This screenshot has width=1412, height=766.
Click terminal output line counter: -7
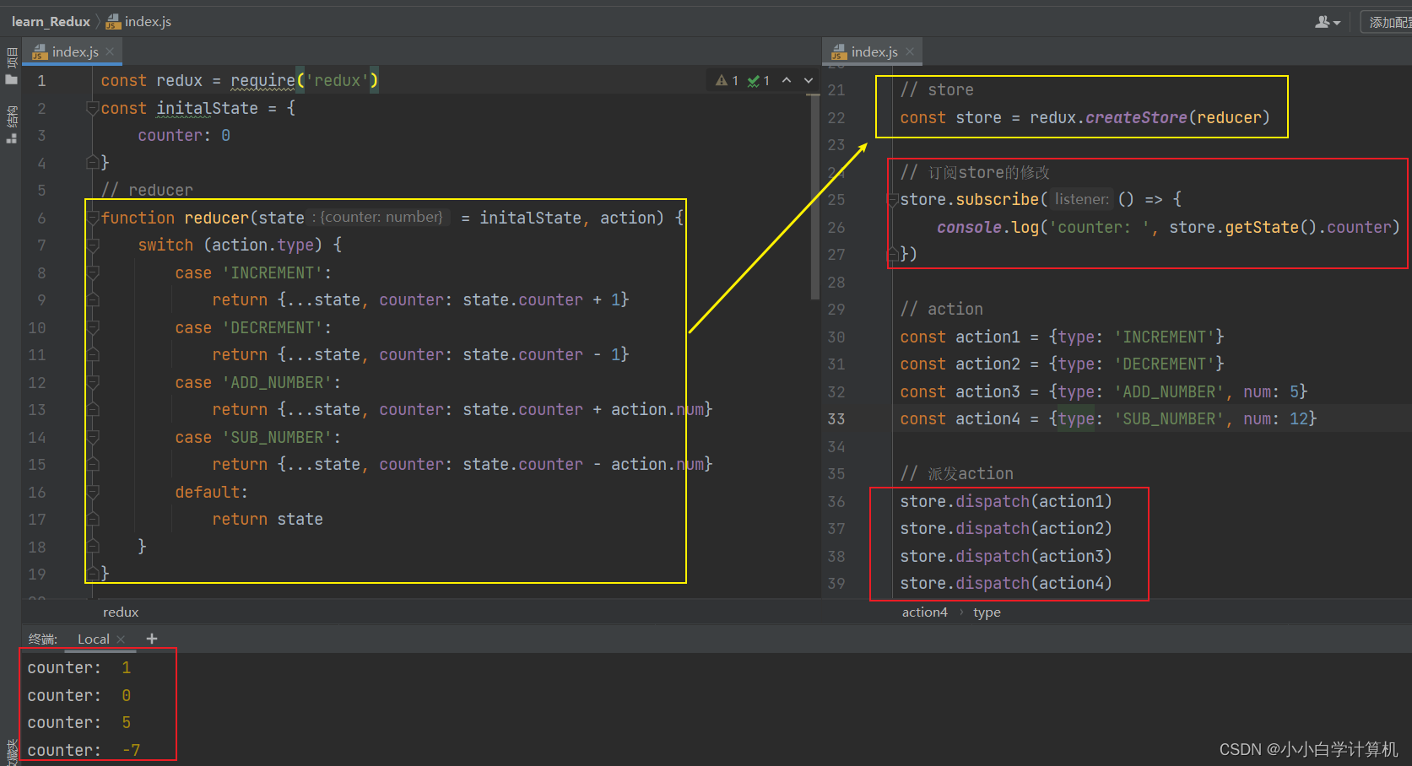point(84,750)
